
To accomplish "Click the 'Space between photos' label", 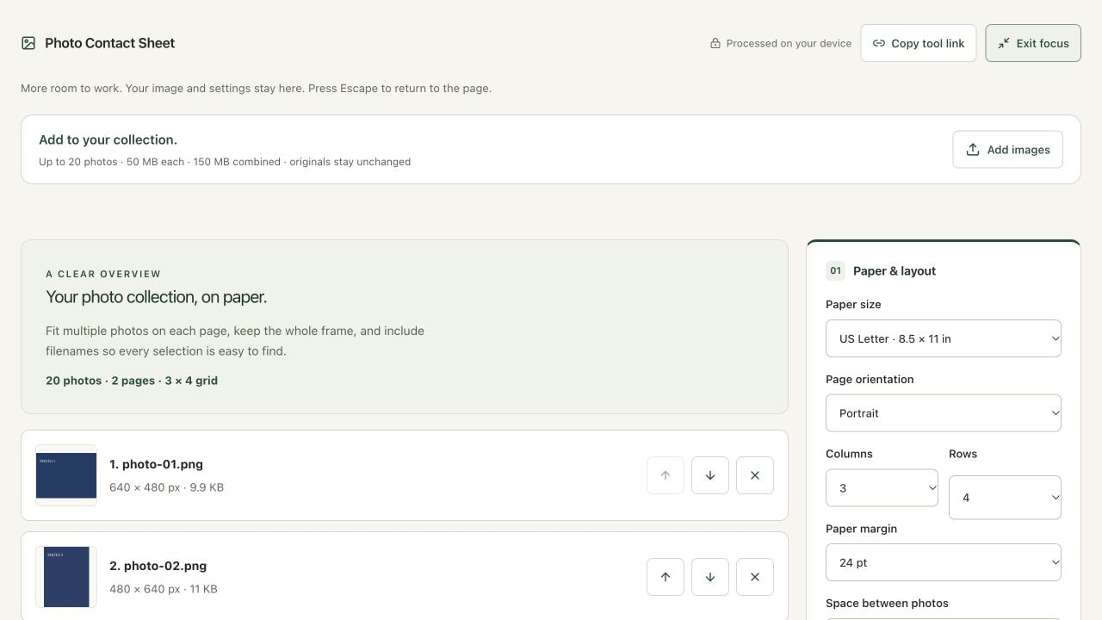I will point(887,604).
